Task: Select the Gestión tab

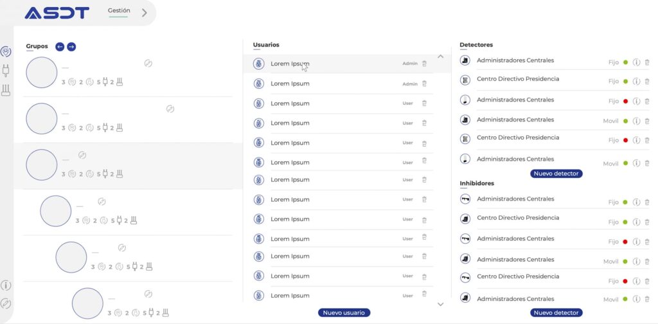Action: click(119, 11)
